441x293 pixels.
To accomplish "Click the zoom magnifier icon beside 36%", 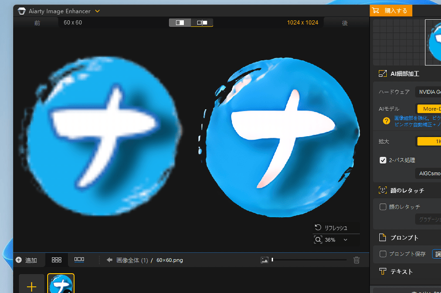I will (318, 240).
